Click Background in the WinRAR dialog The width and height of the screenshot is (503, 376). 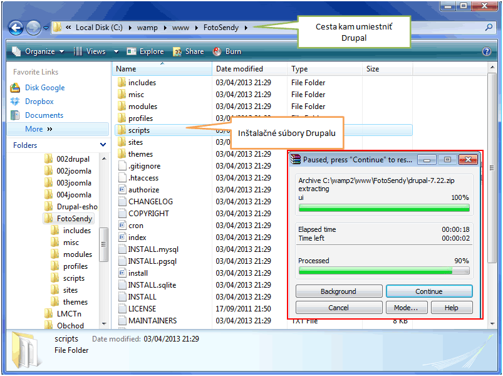click(339, 291)
